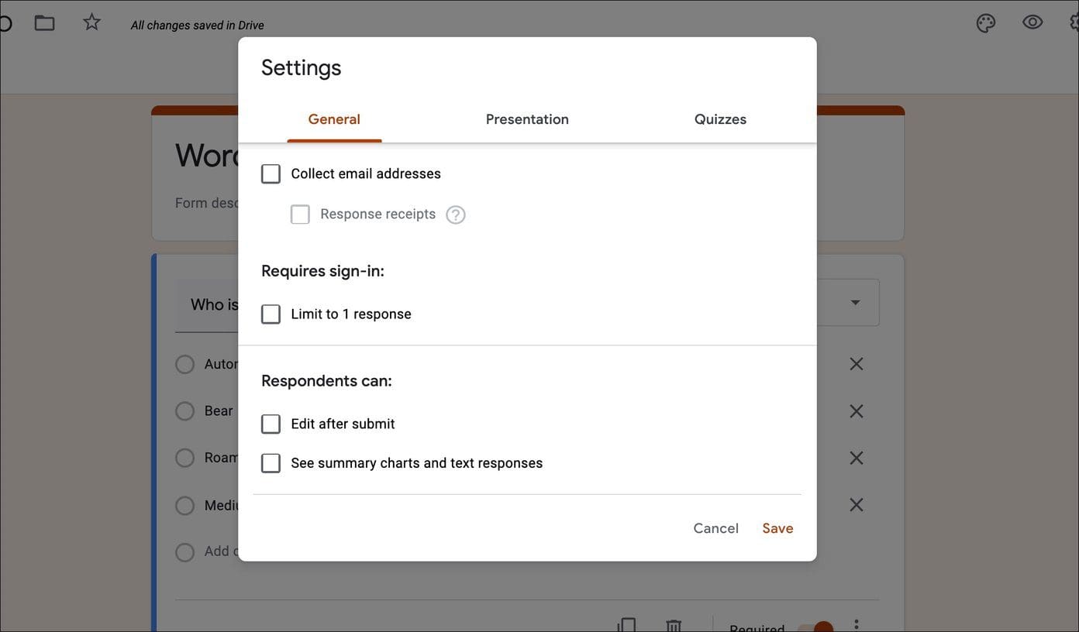Viewport: 1079px width, 632px height.
Task: Remove the option in the Mediu row
Action: coord(856,505)
